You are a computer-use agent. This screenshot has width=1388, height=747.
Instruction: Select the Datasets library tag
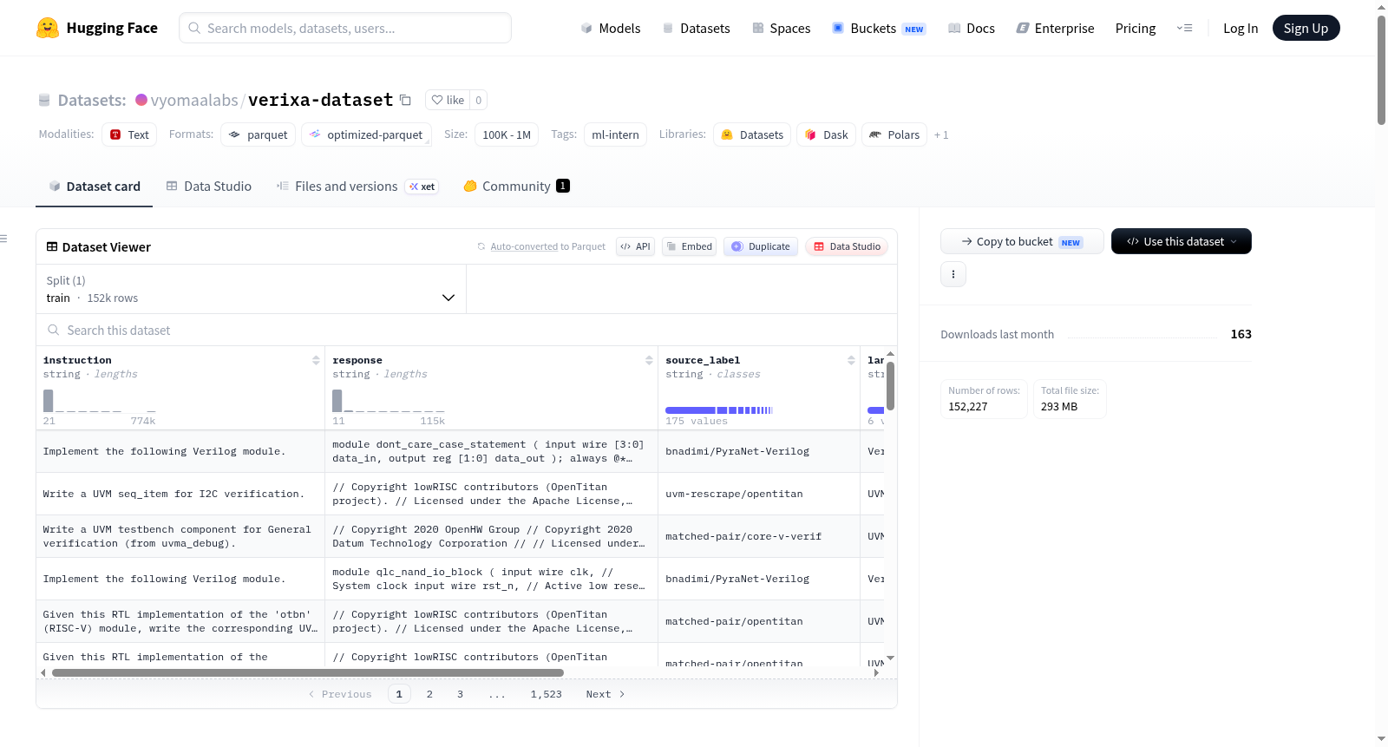pos(752,134)
